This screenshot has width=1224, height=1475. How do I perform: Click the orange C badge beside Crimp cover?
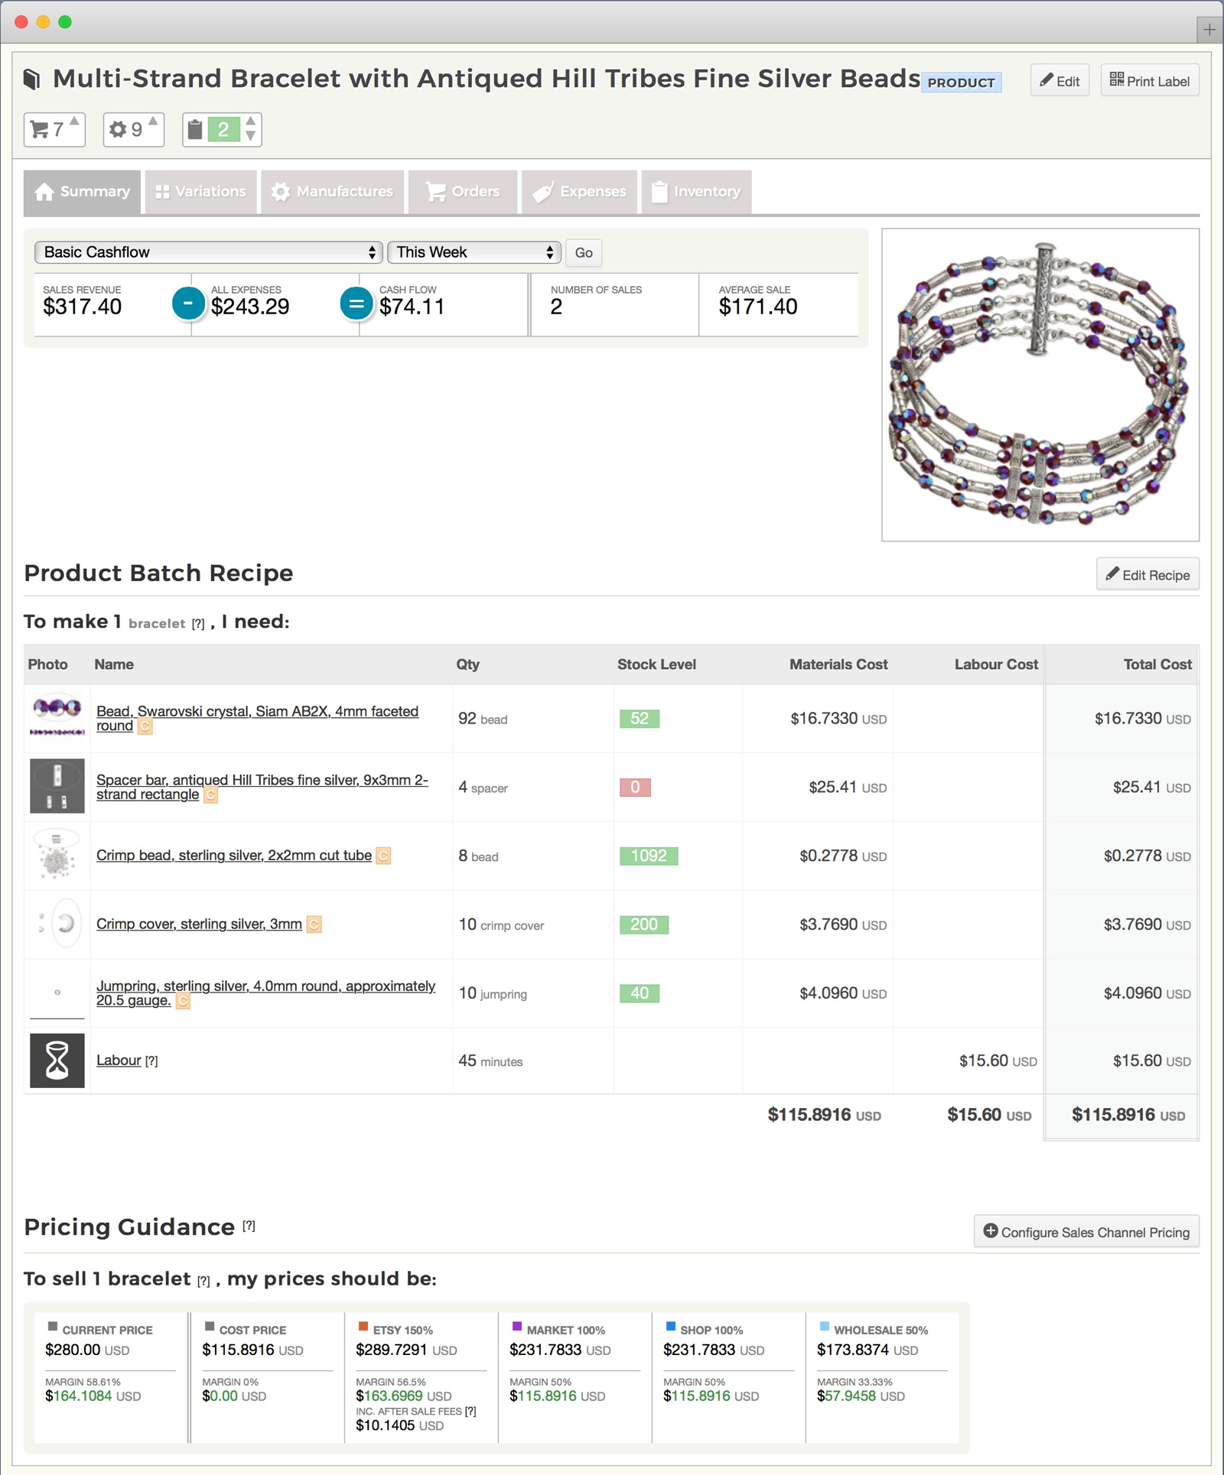[x=314, y=925]
